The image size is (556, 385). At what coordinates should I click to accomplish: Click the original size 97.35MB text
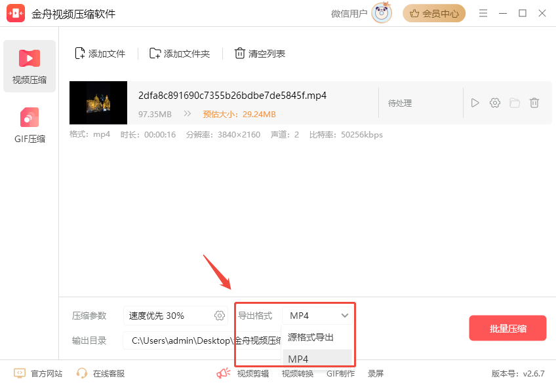point(155,115)
